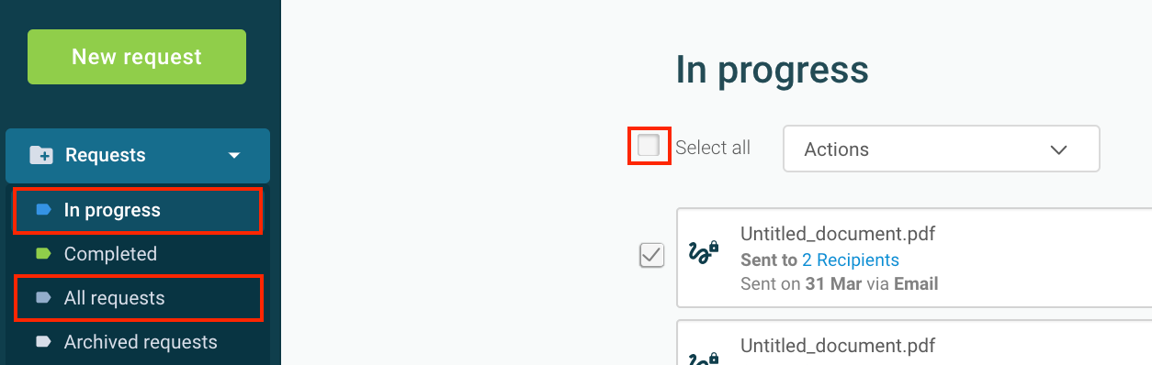Open the first Untitled_document.pdf card
1152x365 pixels.
click(914, 259)
